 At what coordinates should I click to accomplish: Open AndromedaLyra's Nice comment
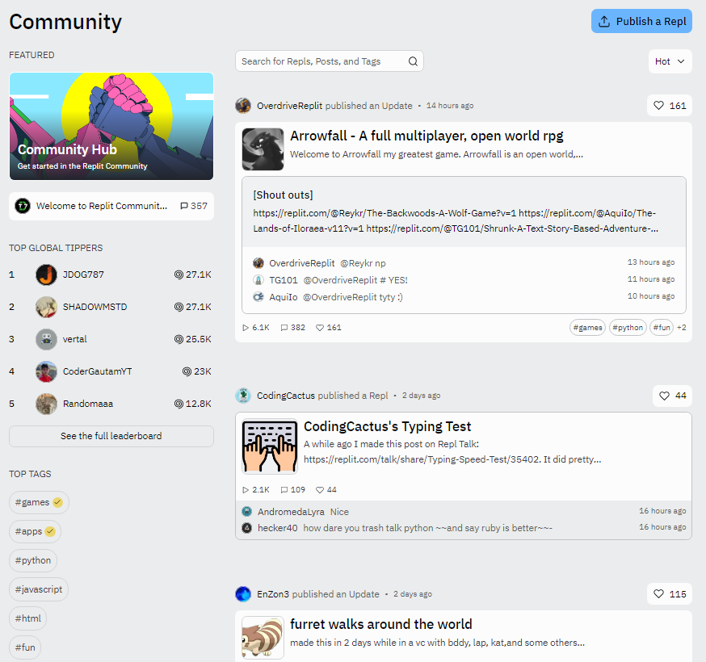tap(464, 512)
